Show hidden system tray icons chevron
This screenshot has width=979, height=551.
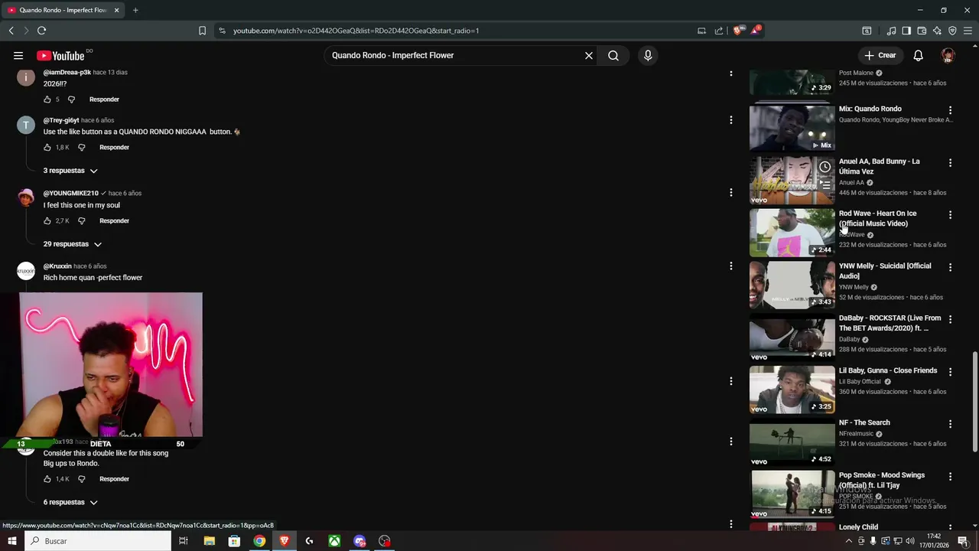pyautogui.click(x=848, y=541)
